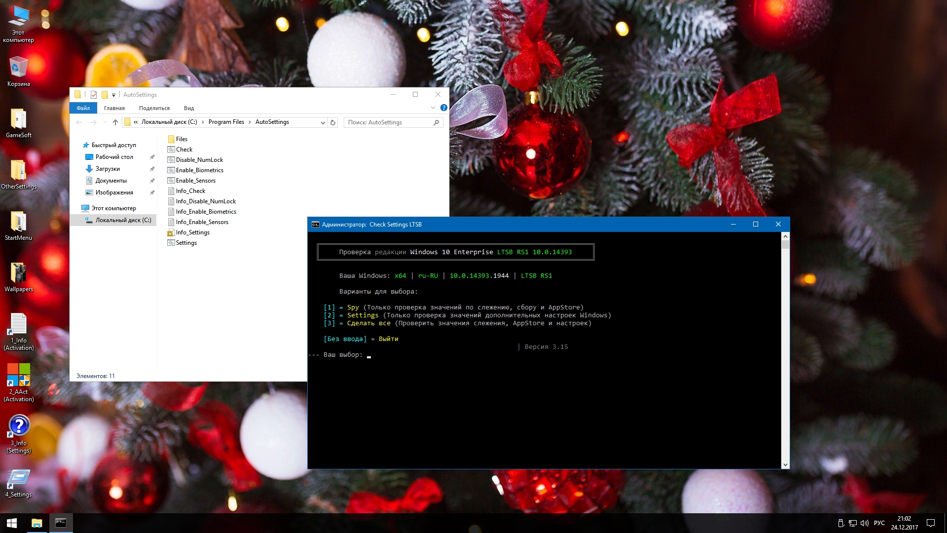Click the taskbar clock showing 21:02
Screen dimensions: 947x533
tap(904, 523)
